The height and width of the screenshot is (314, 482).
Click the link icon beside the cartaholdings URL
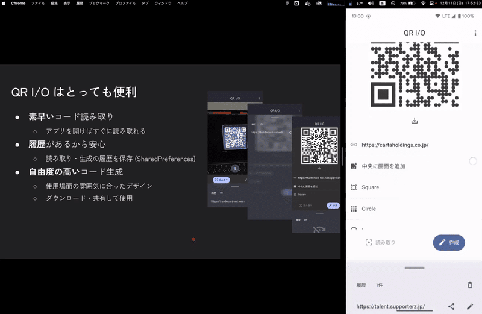tap(354, 145)
